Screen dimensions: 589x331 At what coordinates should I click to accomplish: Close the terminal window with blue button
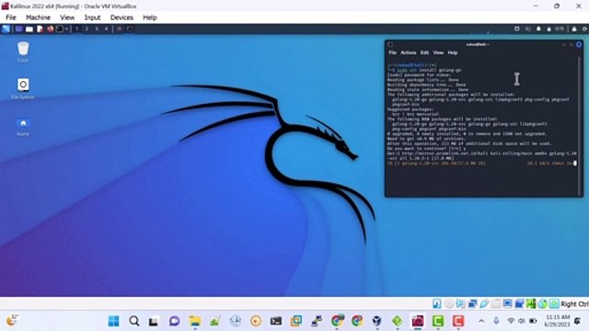tap(579, 44)
